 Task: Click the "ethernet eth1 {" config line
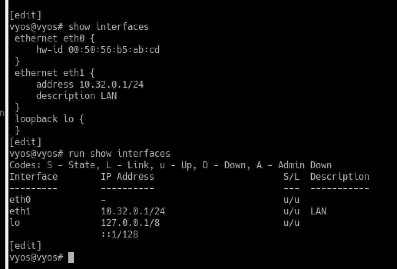(55, 73)
